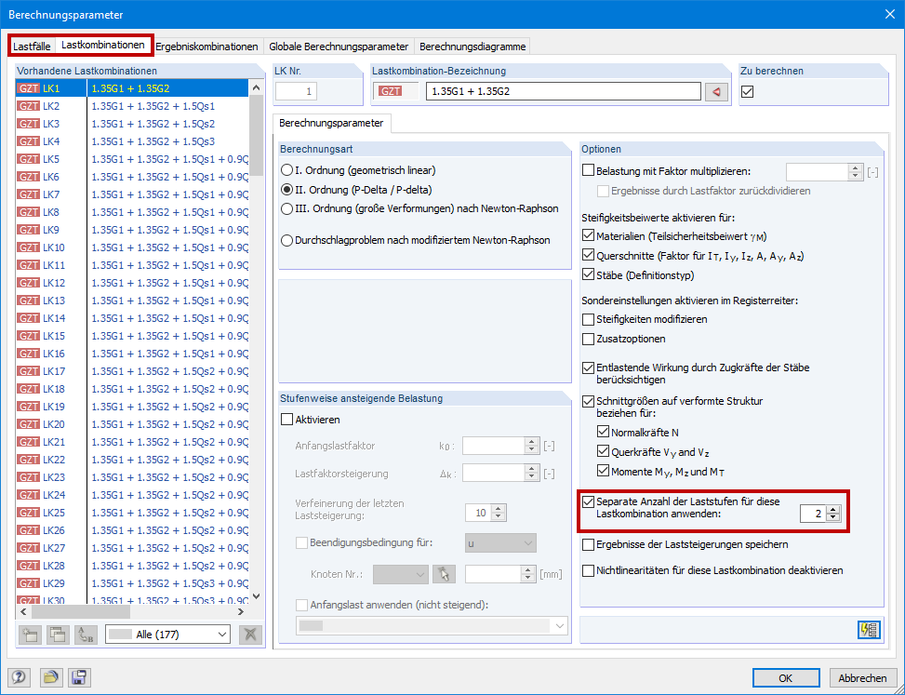Check Ergebnisse der Laststeigerungen speichern

coord(591,544)
